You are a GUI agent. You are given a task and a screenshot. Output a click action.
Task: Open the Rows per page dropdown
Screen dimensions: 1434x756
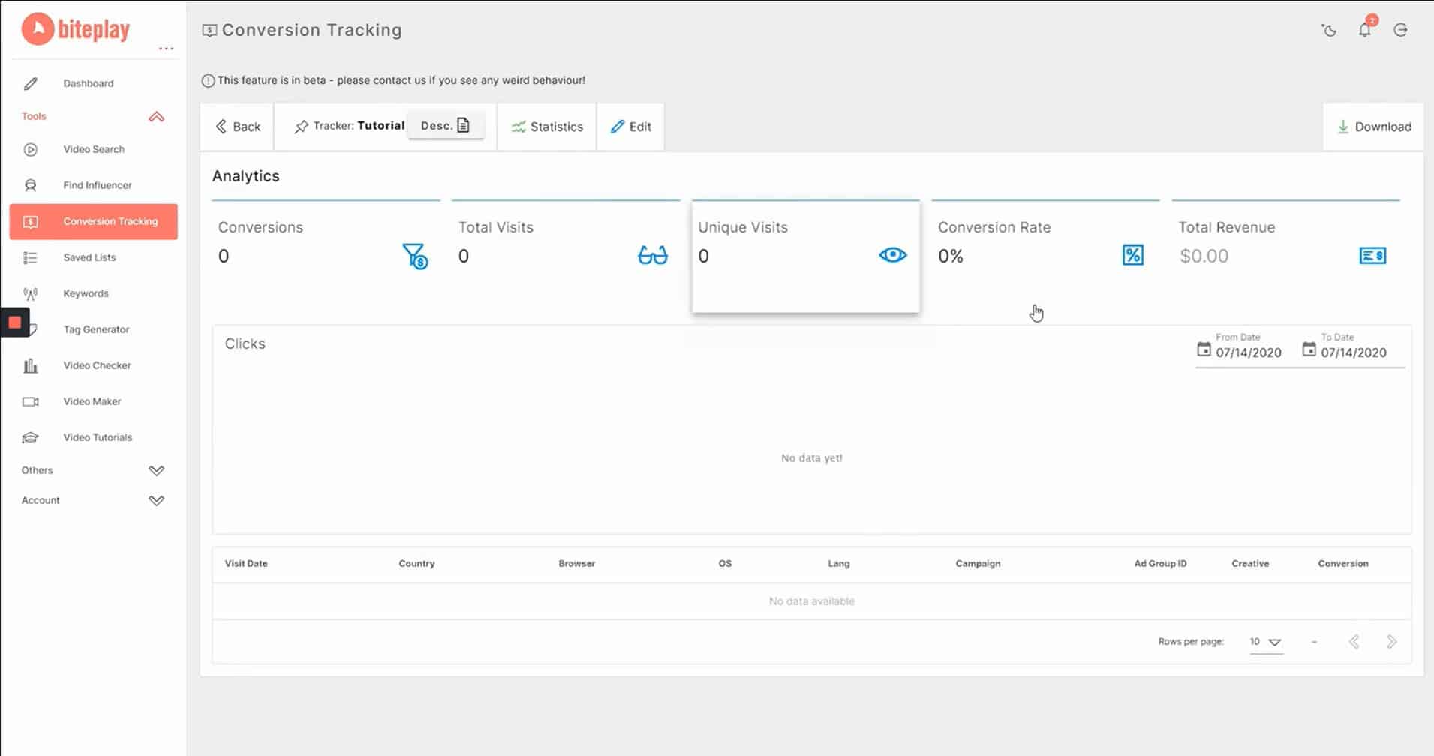coord(1266,642)
